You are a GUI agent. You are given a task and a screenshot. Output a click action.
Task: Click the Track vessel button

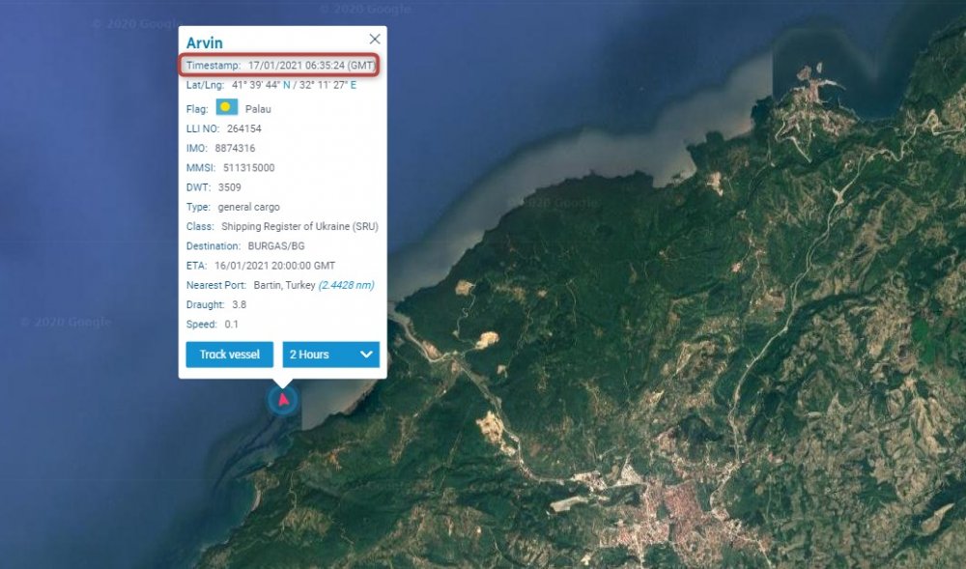(x=230, y=355)
